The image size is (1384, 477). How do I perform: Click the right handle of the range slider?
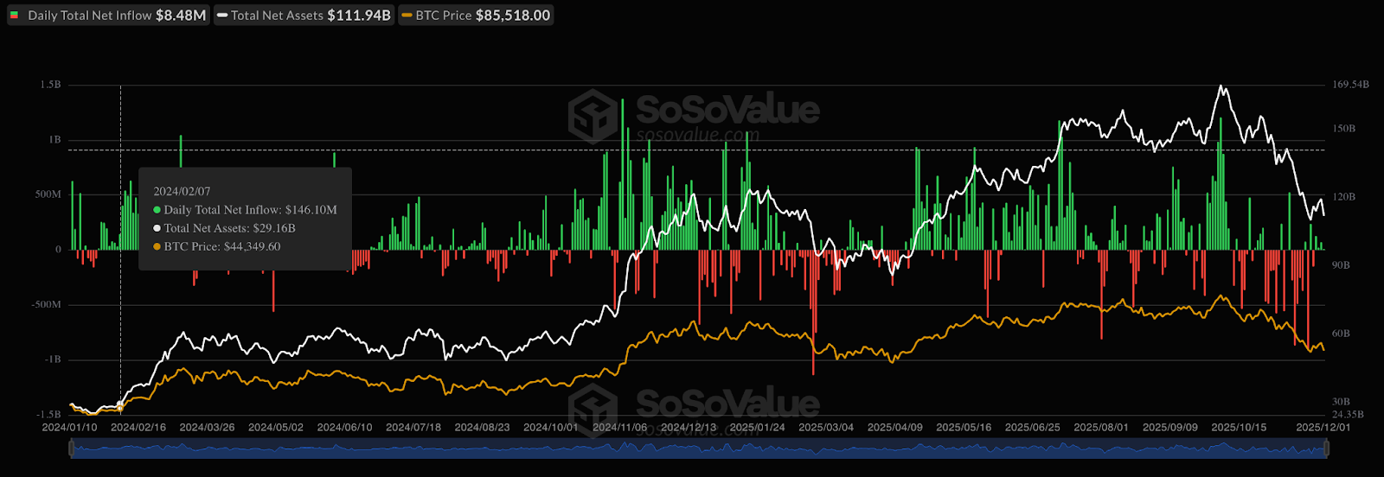(1325, 448)
